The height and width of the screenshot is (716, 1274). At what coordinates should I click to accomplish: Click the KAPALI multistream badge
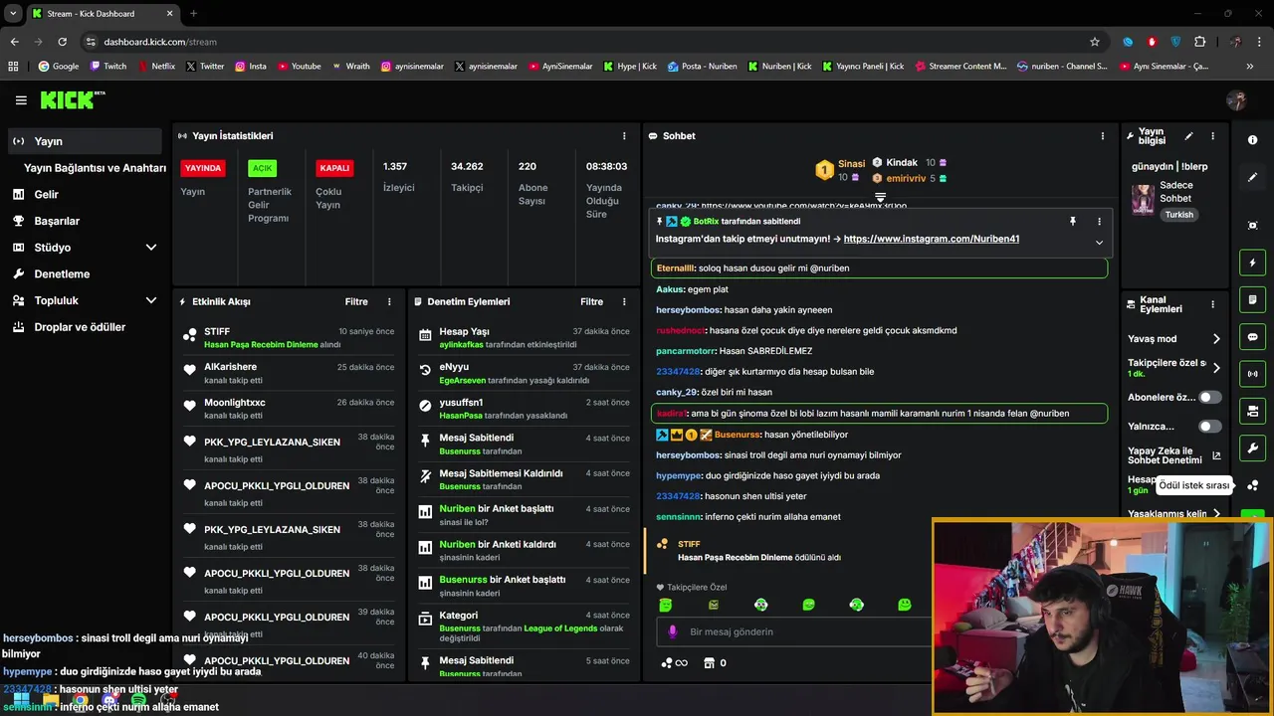[x=334, y=168]
